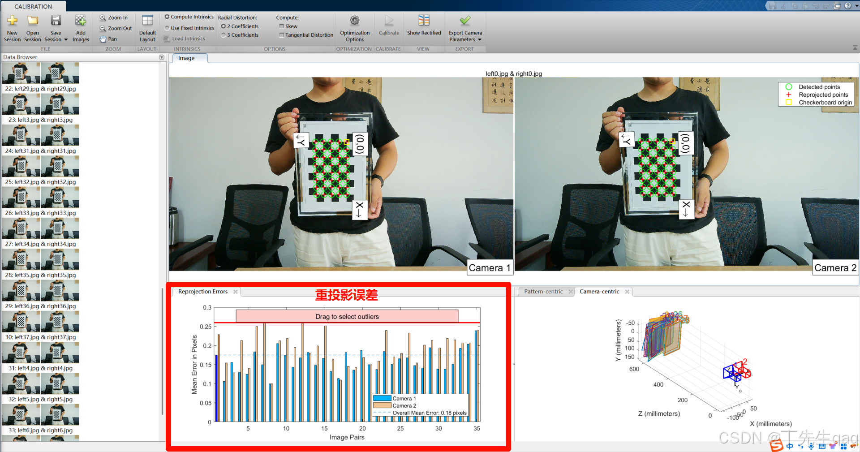This screenshot has height=452, width=860.
Task: Select image pair 26: left33.jpg & right33.jpg
Action: click(x=40, y=202)
